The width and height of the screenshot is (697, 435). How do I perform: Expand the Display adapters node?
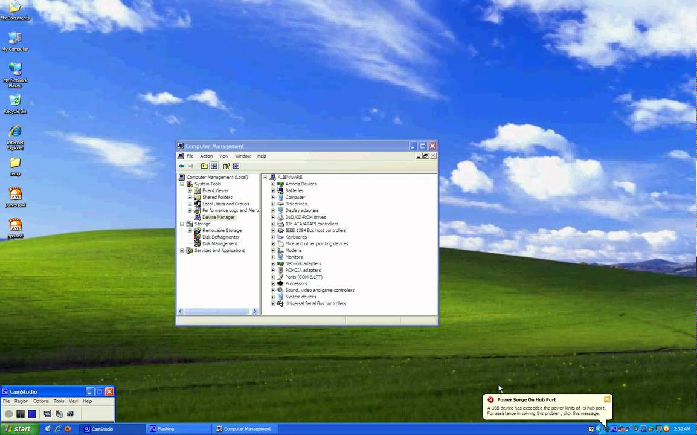tap(273, 210)
